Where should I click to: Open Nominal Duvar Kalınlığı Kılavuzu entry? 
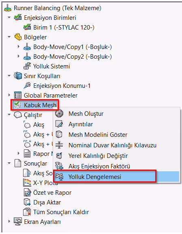tap(117, 145)
